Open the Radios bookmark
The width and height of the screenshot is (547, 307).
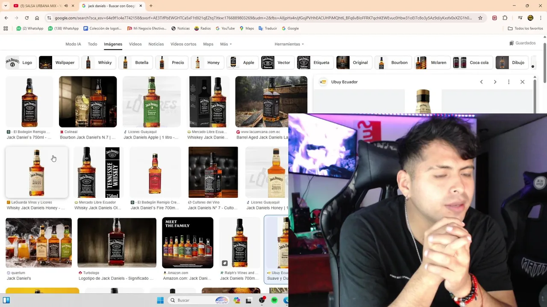[x=203, y=29]
